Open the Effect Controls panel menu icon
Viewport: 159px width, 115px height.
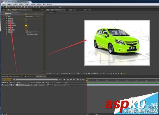[x=42, y=10]
